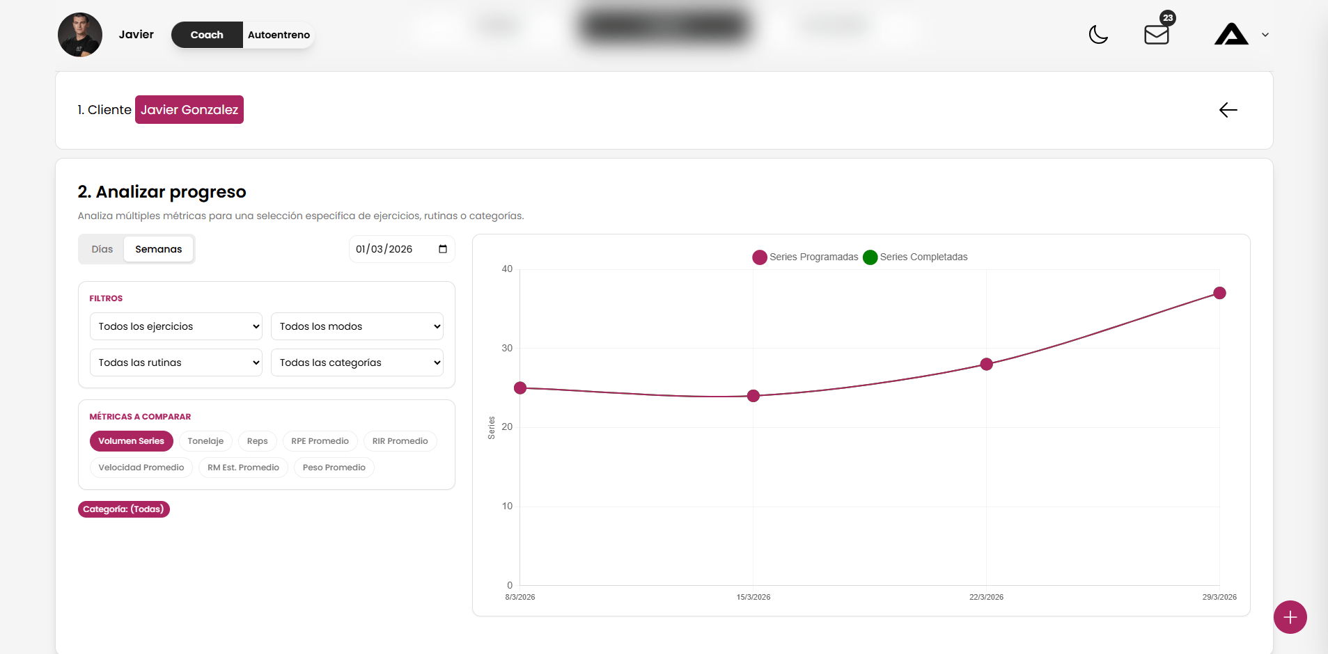Click the data point for 29/3/2026 on chart
The image size is (1328, 654).
click(1219, 293)
